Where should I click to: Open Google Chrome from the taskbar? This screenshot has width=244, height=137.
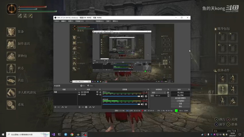click(x=72, y=134)
